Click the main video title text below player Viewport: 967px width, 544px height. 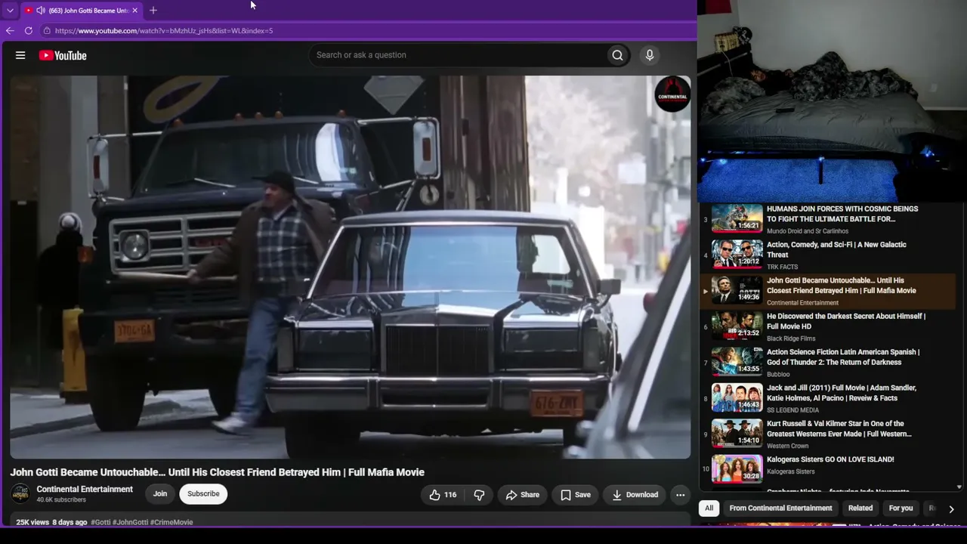(x=217, y=472)
